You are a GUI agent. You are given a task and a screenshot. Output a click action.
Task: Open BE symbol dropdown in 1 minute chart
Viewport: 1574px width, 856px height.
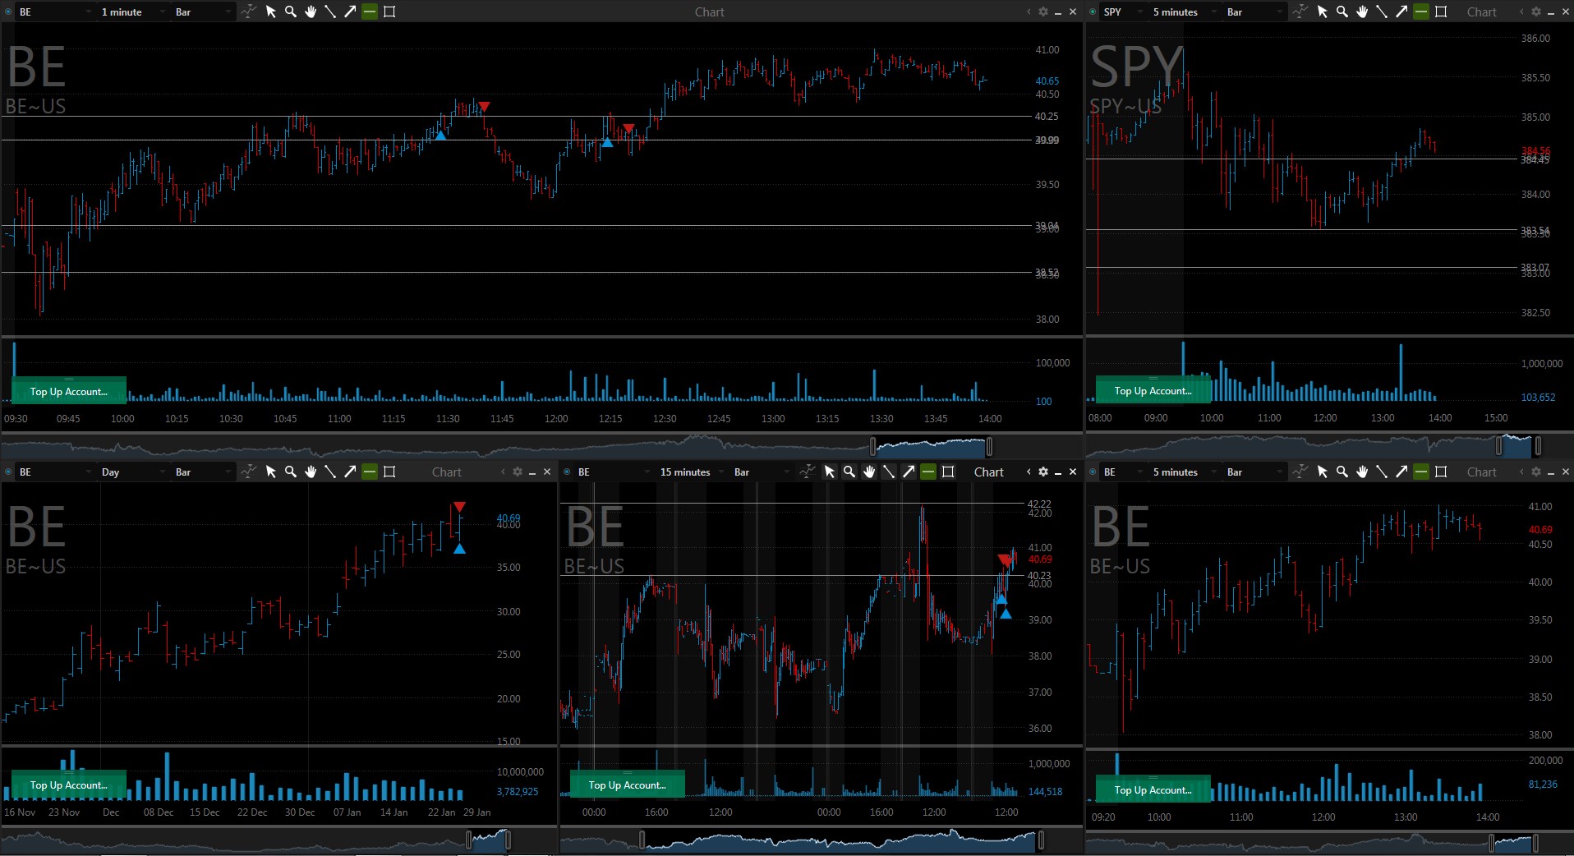(55, 12)
